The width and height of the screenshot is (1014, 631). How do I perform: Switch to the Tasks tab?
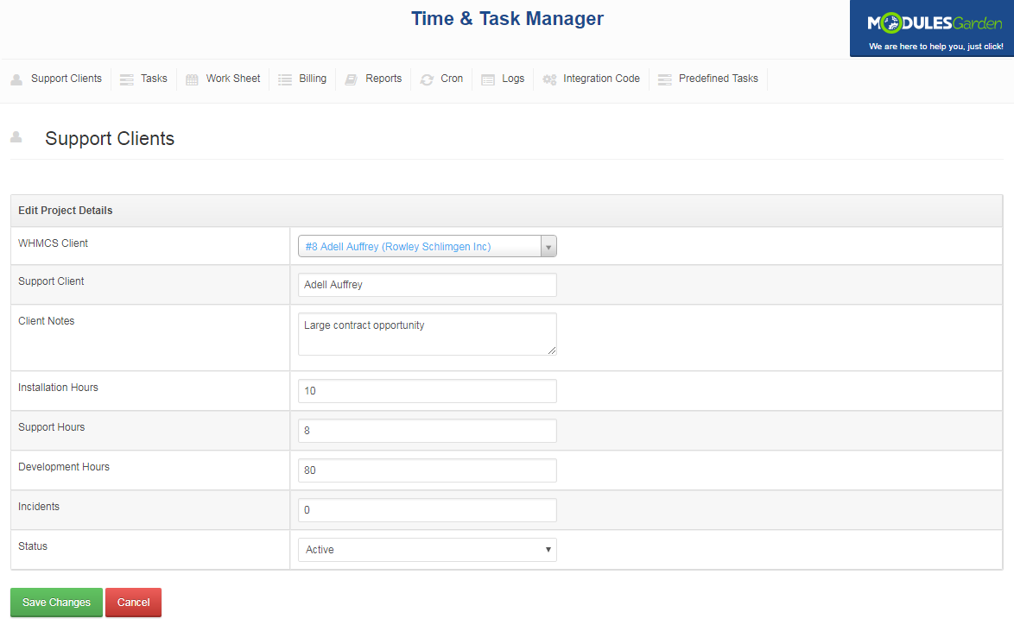click(153, 79)
